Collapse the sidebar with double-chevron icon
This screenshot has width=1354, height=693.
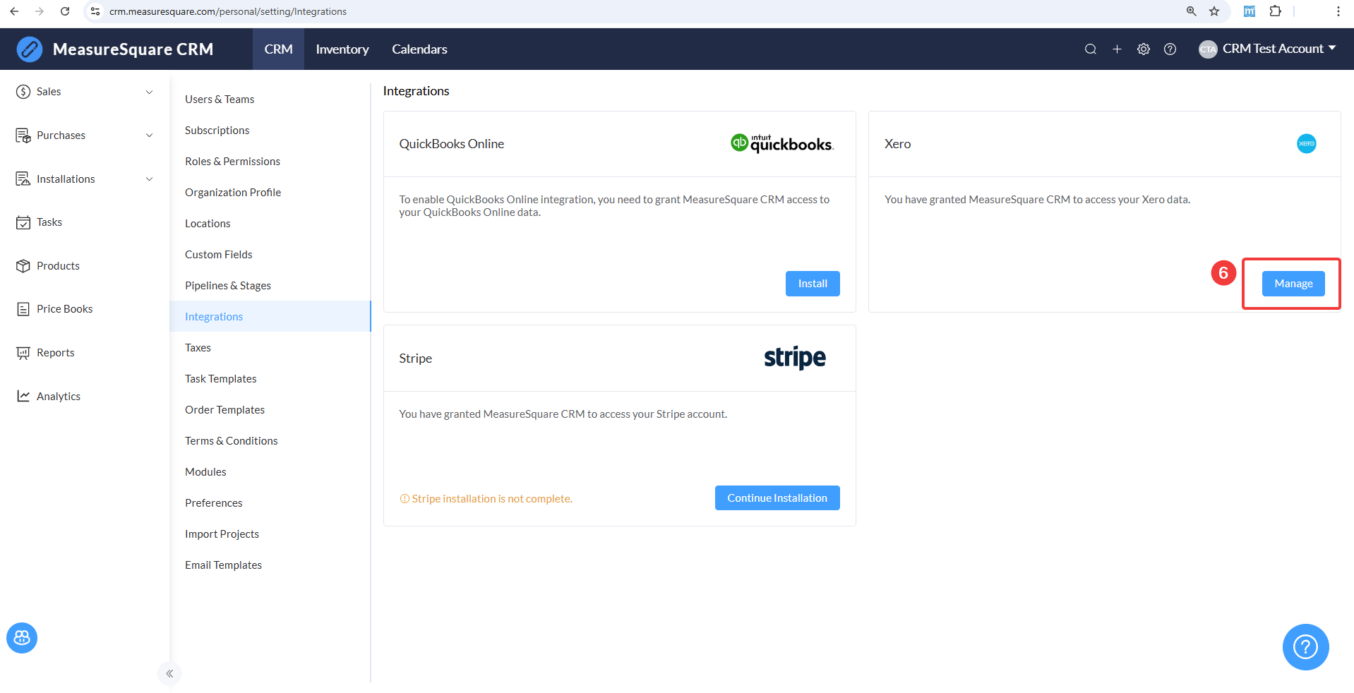(169, 674)
